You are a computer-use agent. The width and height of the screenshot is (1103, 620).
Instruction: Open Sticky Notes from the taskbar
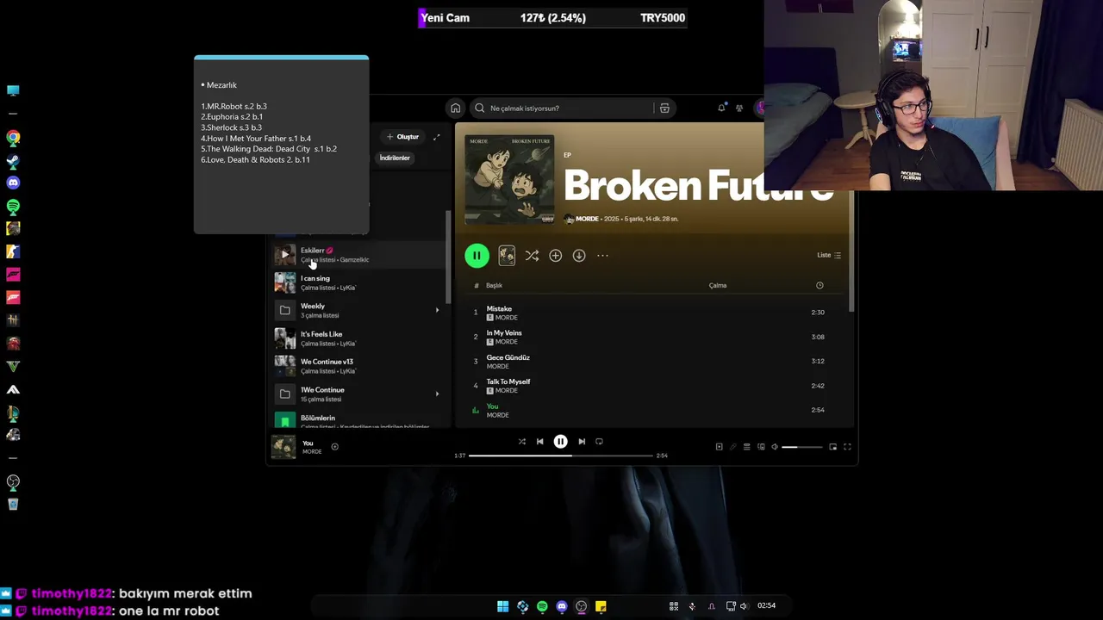tap(601, 606)
